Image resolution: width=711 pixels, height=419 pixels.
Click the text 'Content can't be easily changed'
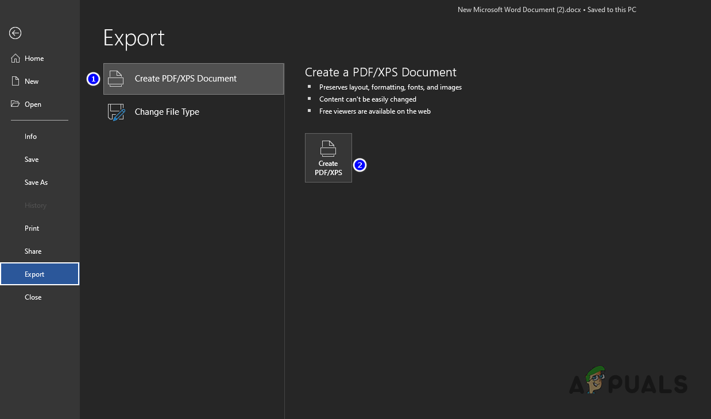[368, 99]
